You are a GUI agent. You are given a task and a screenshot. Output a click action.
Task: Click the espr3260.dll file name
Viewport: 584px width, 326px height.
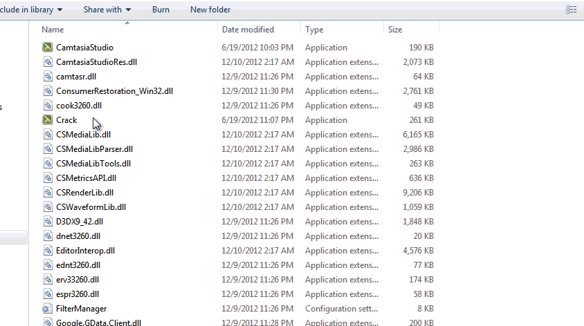(77, 294)
